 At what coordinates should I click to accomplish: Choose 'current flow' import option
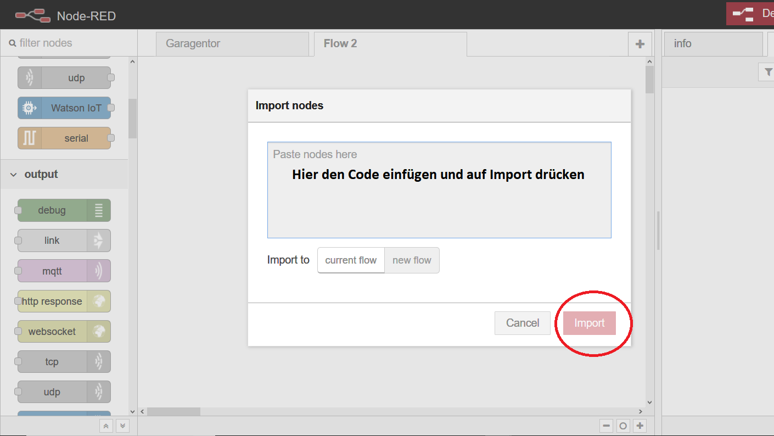351,260
